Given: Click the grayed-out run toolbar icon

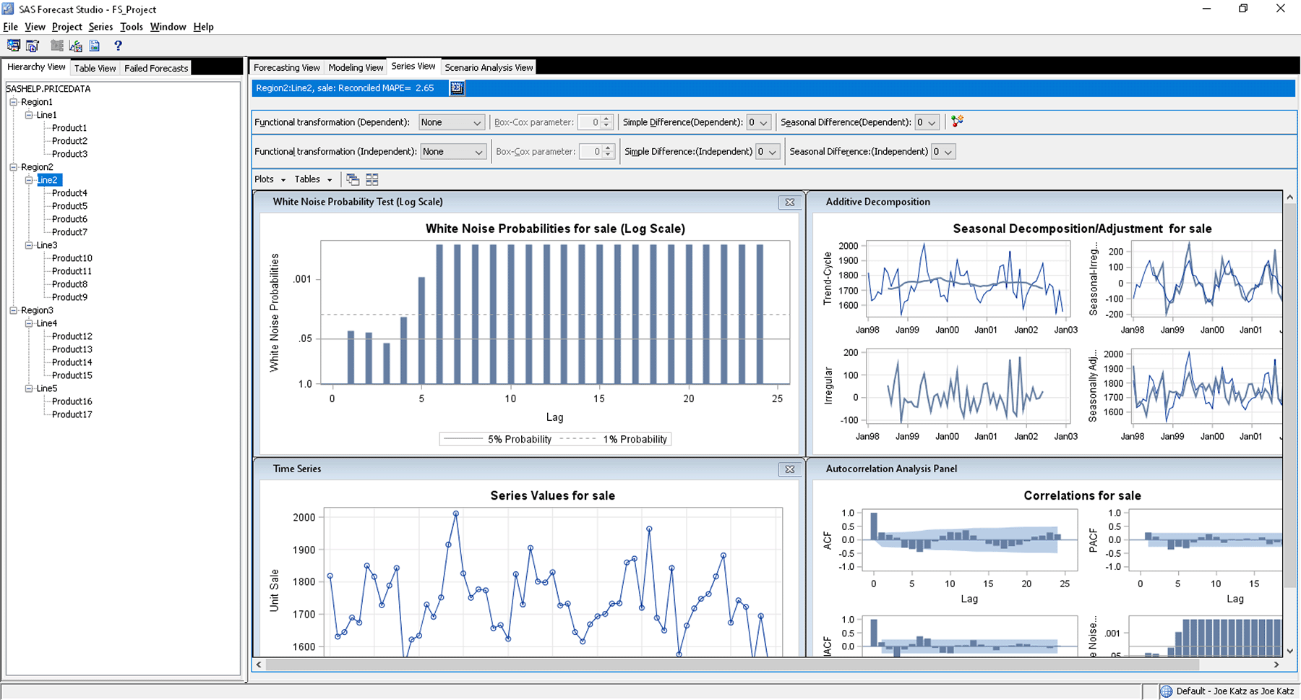Looking at the screenshot, I should (x=57, y=46).
